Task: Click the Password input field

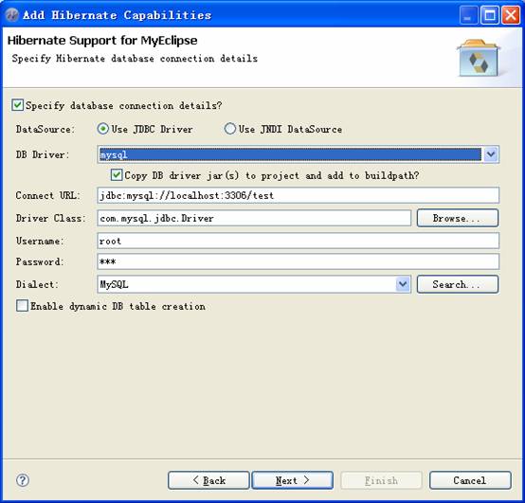Action: (x=298, y=261)
